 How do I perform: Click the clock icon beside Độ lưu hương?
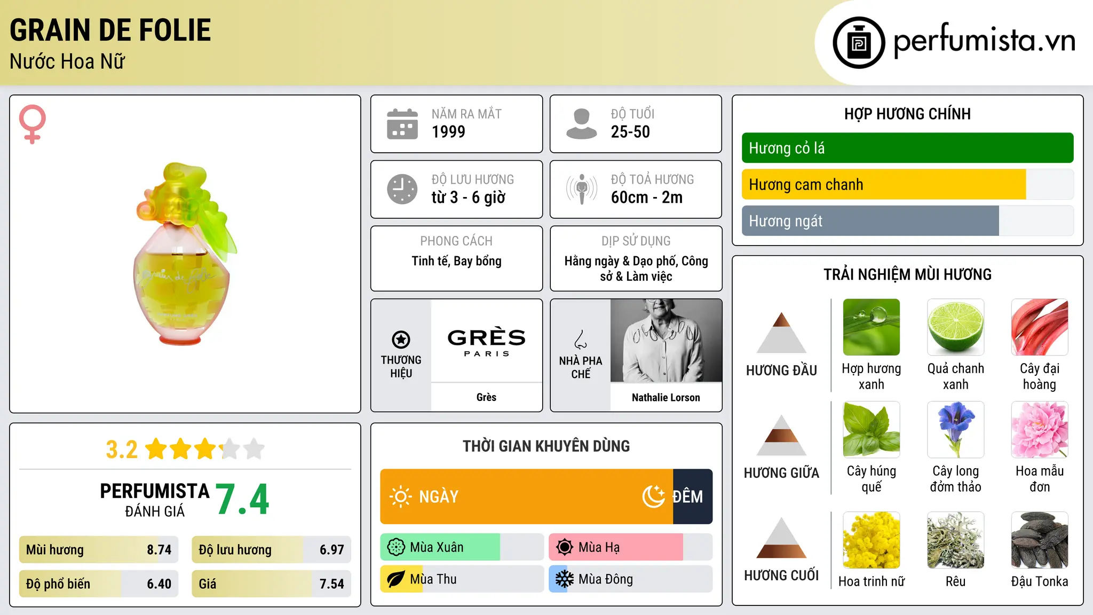402,189
